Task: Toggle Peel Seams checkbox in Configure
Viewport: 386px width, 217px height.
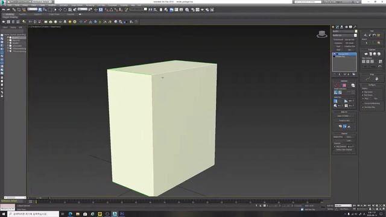Action: pos(362,95)
